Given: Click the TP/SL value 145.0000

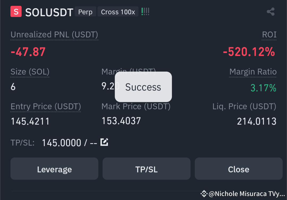Looking at the screenshot, I should coord(61,142).
